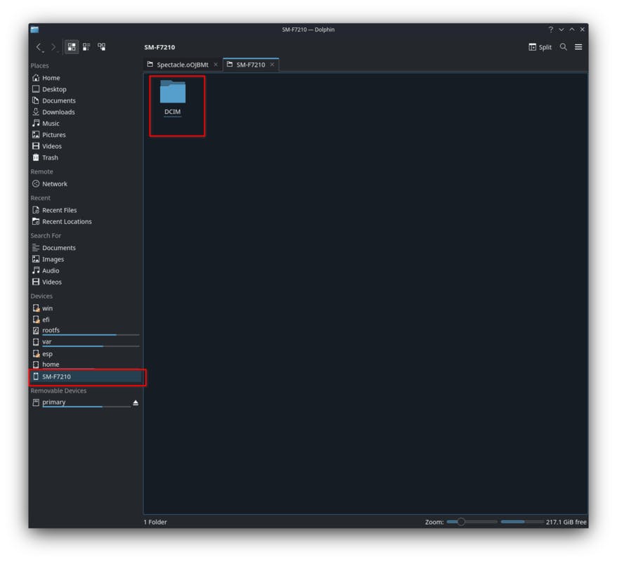Go forward with the right arrow

coord(53,47)
